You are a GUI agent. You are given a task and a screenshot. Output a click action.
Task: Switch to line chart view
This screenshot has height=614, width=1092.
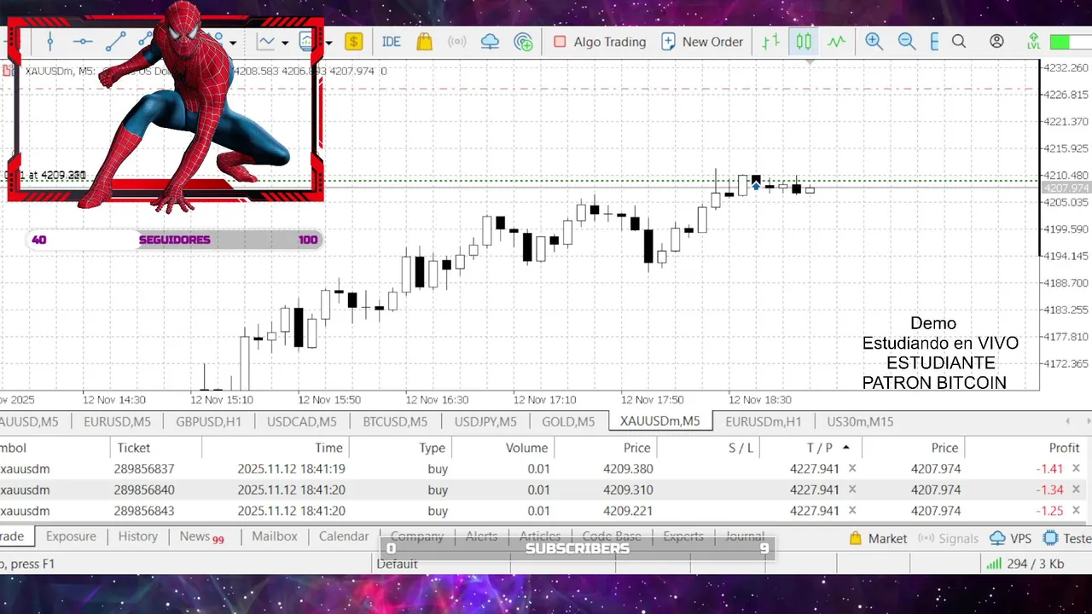point(836,41)
